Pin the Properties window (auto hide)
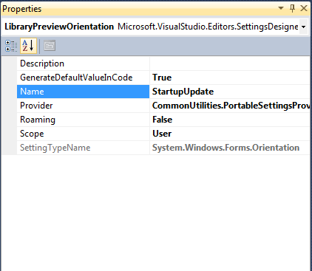Image resolution: width=312 pixels, height=271 pixels. [x=293, y=8]
